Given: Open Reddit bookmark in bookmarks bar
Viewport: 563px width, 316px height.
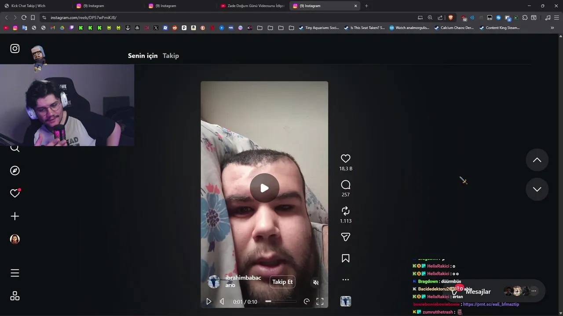Looking at the screenshot, I should [175, 28].
